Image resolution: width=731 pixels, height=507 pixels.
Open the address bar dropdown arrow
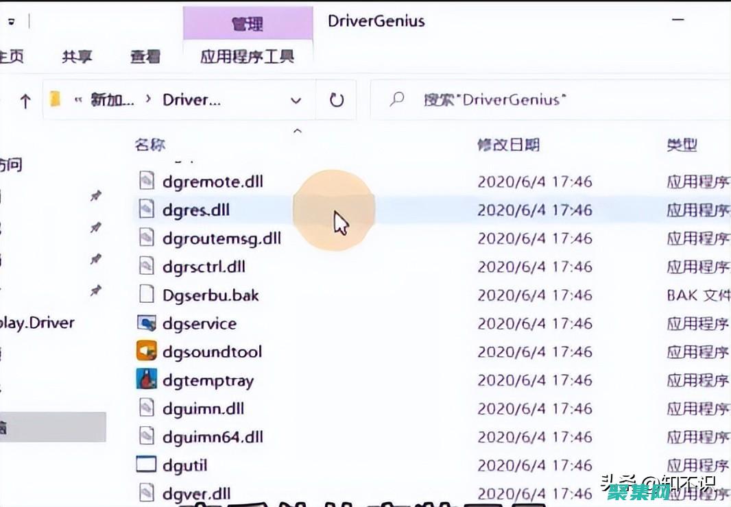pos(295,99)
